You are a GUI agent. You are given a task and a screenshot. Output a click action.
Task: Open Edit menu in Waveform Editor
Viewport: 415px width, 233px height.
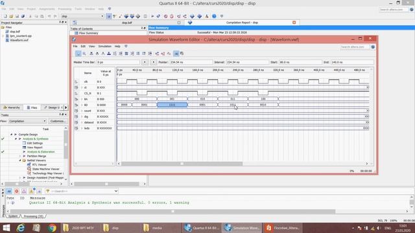[x=83, y=46]
